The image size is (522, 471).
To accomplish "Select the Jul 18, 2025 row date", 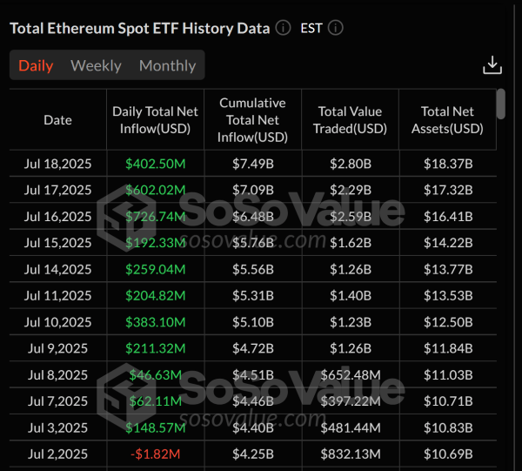I will click(57, 164).
